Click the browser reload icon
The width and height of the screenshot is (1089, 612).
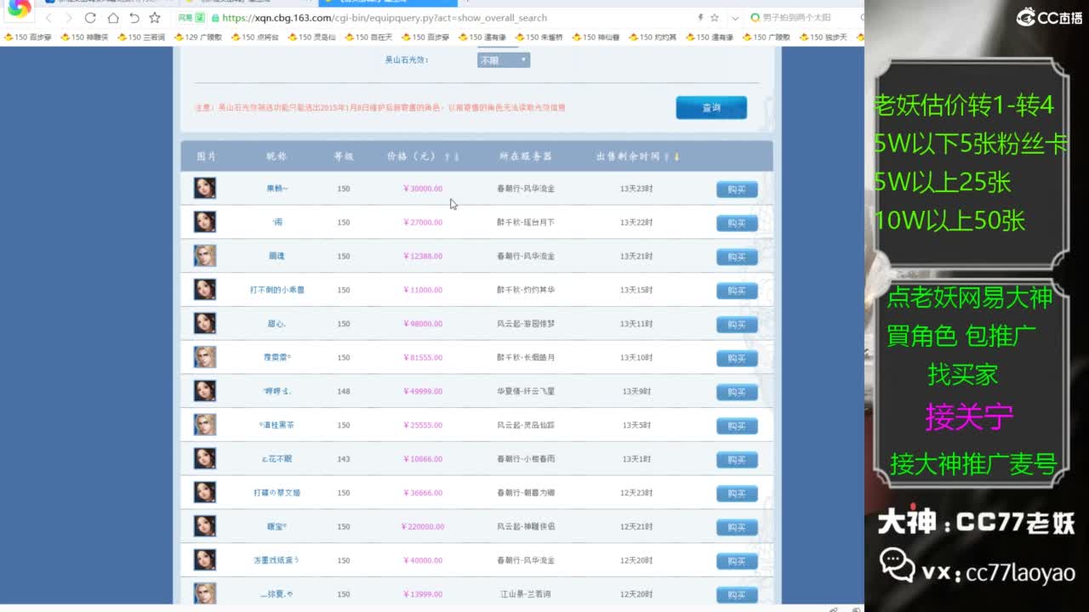[x=90, y=18]
